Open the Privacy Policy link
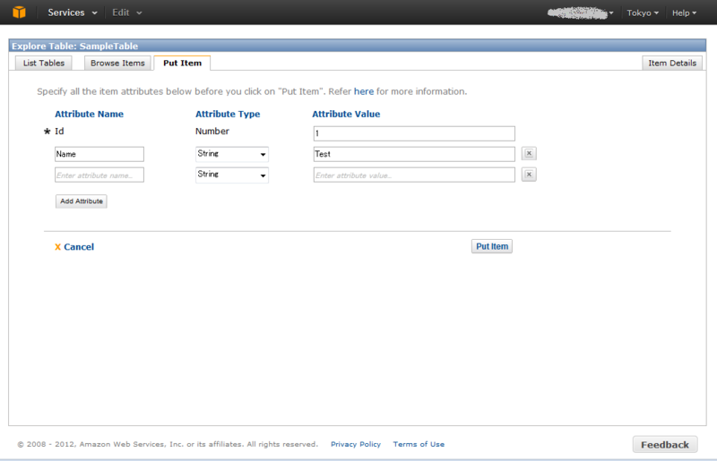 pyautogui.click(x=356, y=444)
